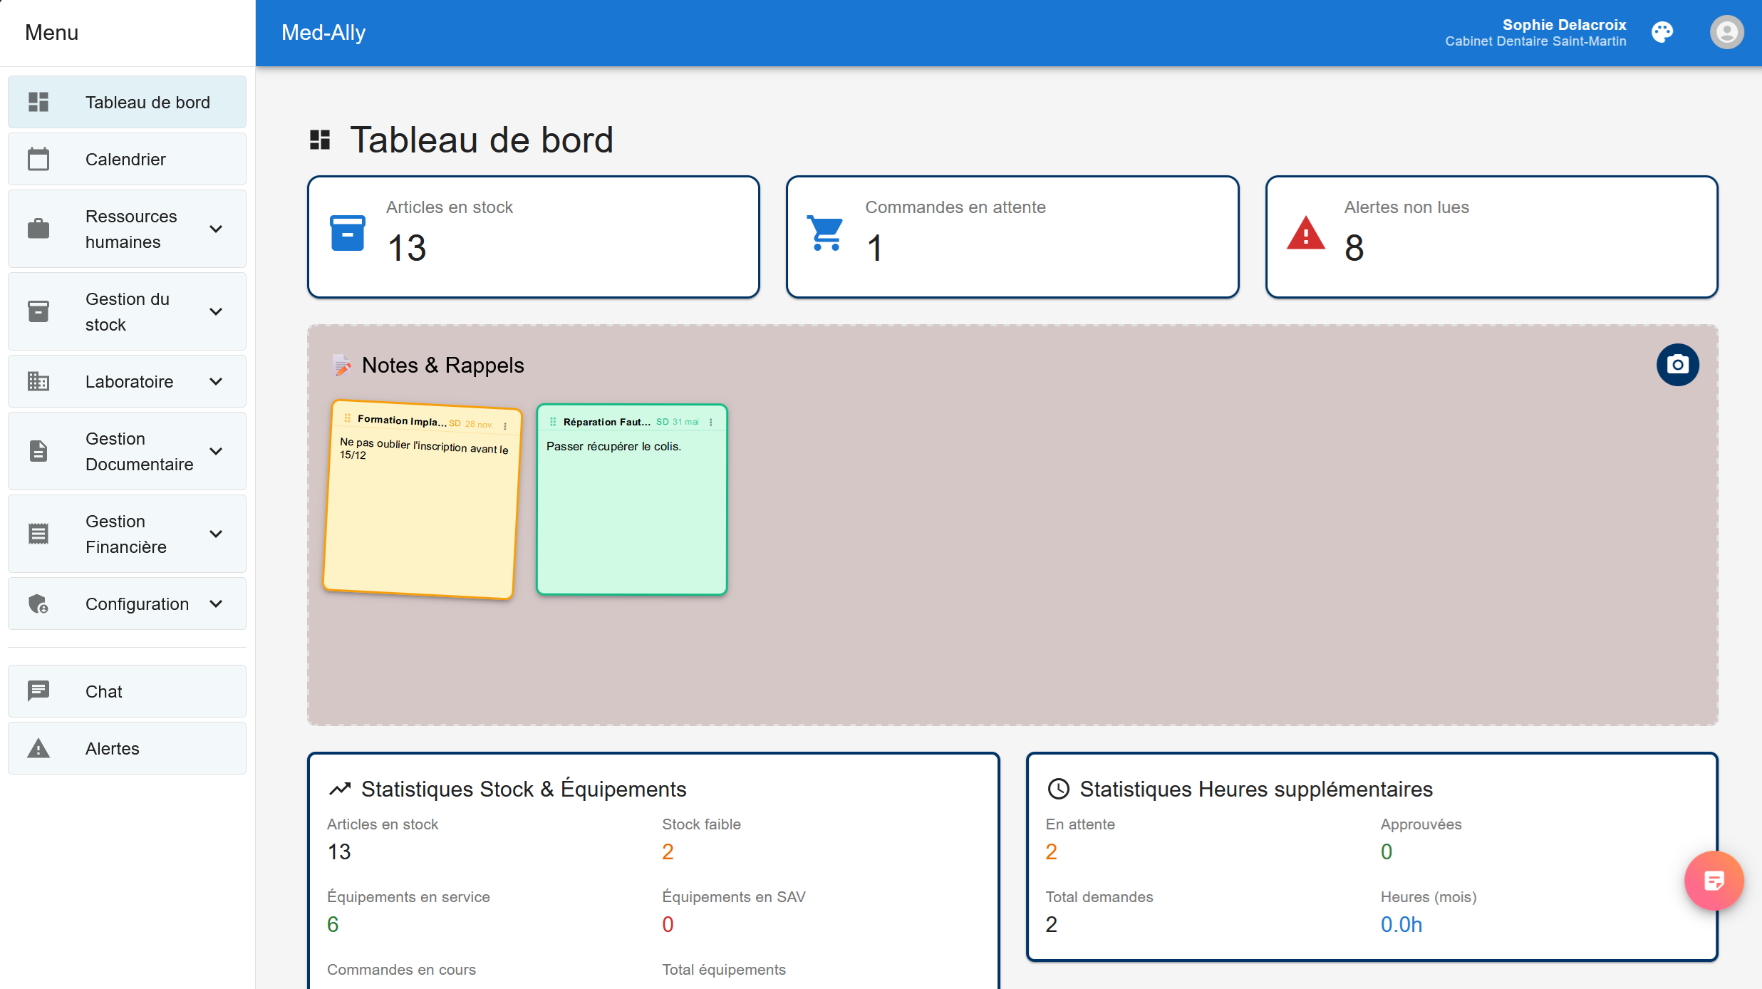Viewport: 1762px width, 989px height.
Task: Expand Configuration chevron
Action: (x=216, y=604)
